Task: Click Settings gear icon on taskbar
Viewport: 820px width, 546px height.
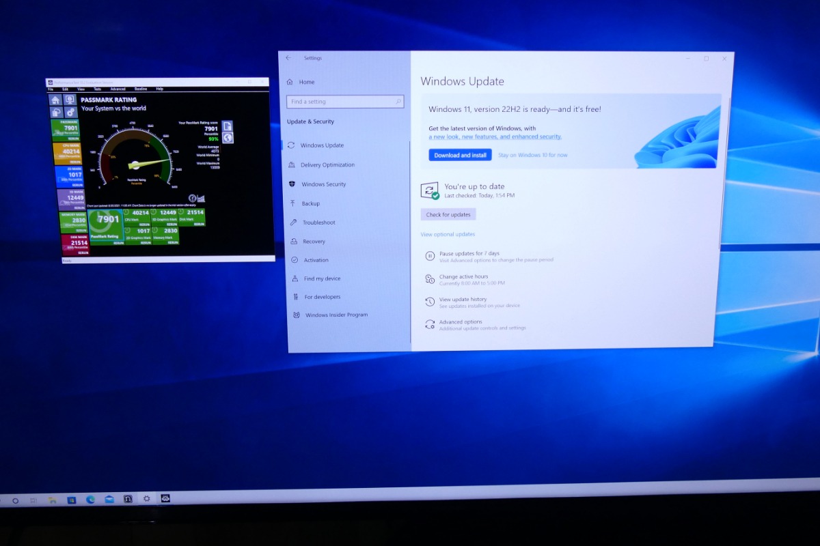Action: [146, 499]
